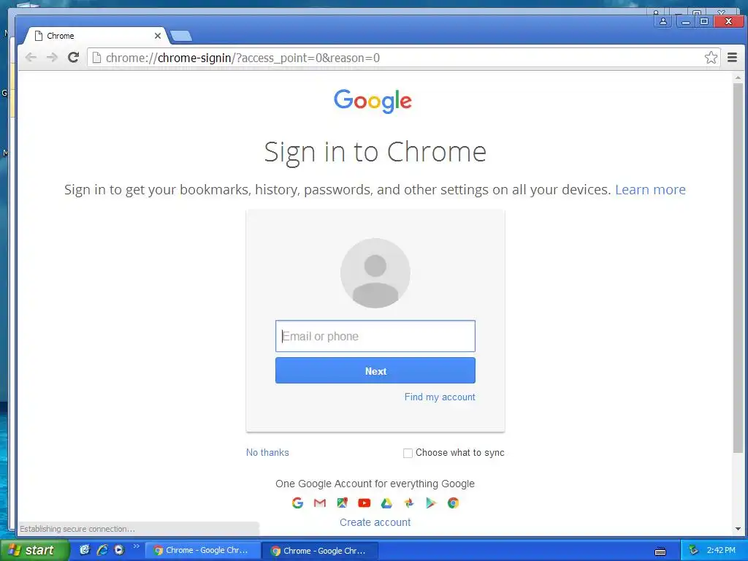Open a new tab with the new tab button
This screenshot has width=748, height=561.
tap(181, 36)
